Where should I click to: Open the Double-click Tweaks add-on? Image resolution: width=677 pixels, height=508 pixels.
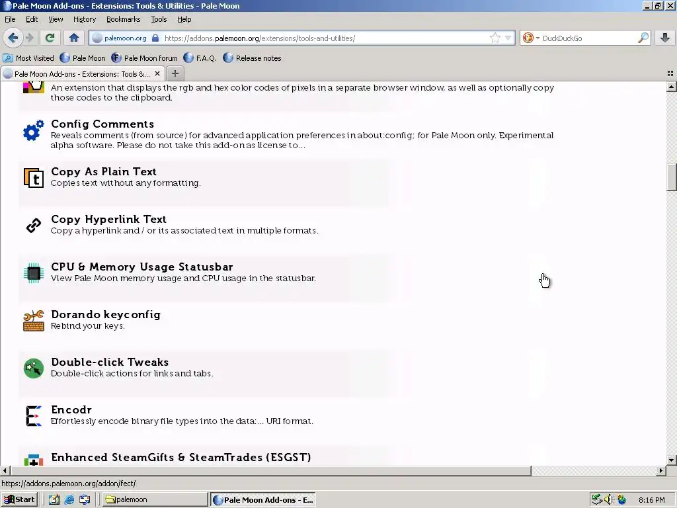tap(110, 362)
